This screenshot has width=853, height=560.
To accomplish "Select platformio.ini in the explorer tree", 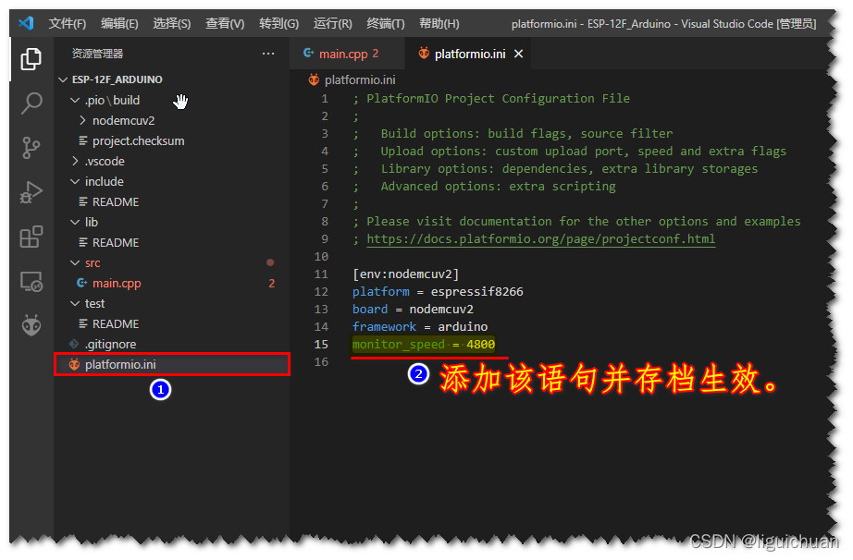I will point(172,364).
